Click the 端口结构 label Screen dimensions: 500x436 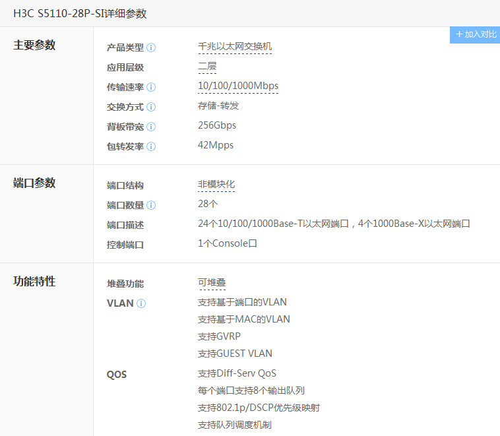click(x=125, y=185)
